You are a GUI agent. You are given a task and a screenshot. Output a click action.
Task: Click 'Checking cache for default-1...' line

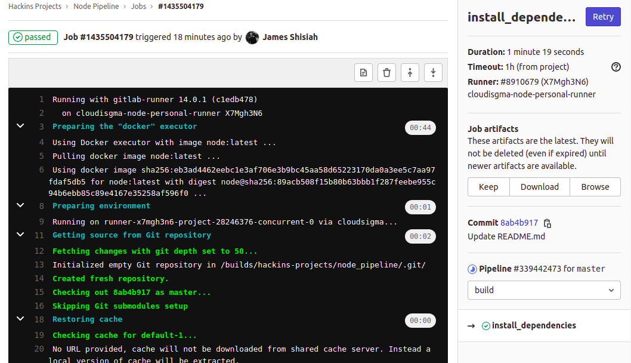point(124,336)
